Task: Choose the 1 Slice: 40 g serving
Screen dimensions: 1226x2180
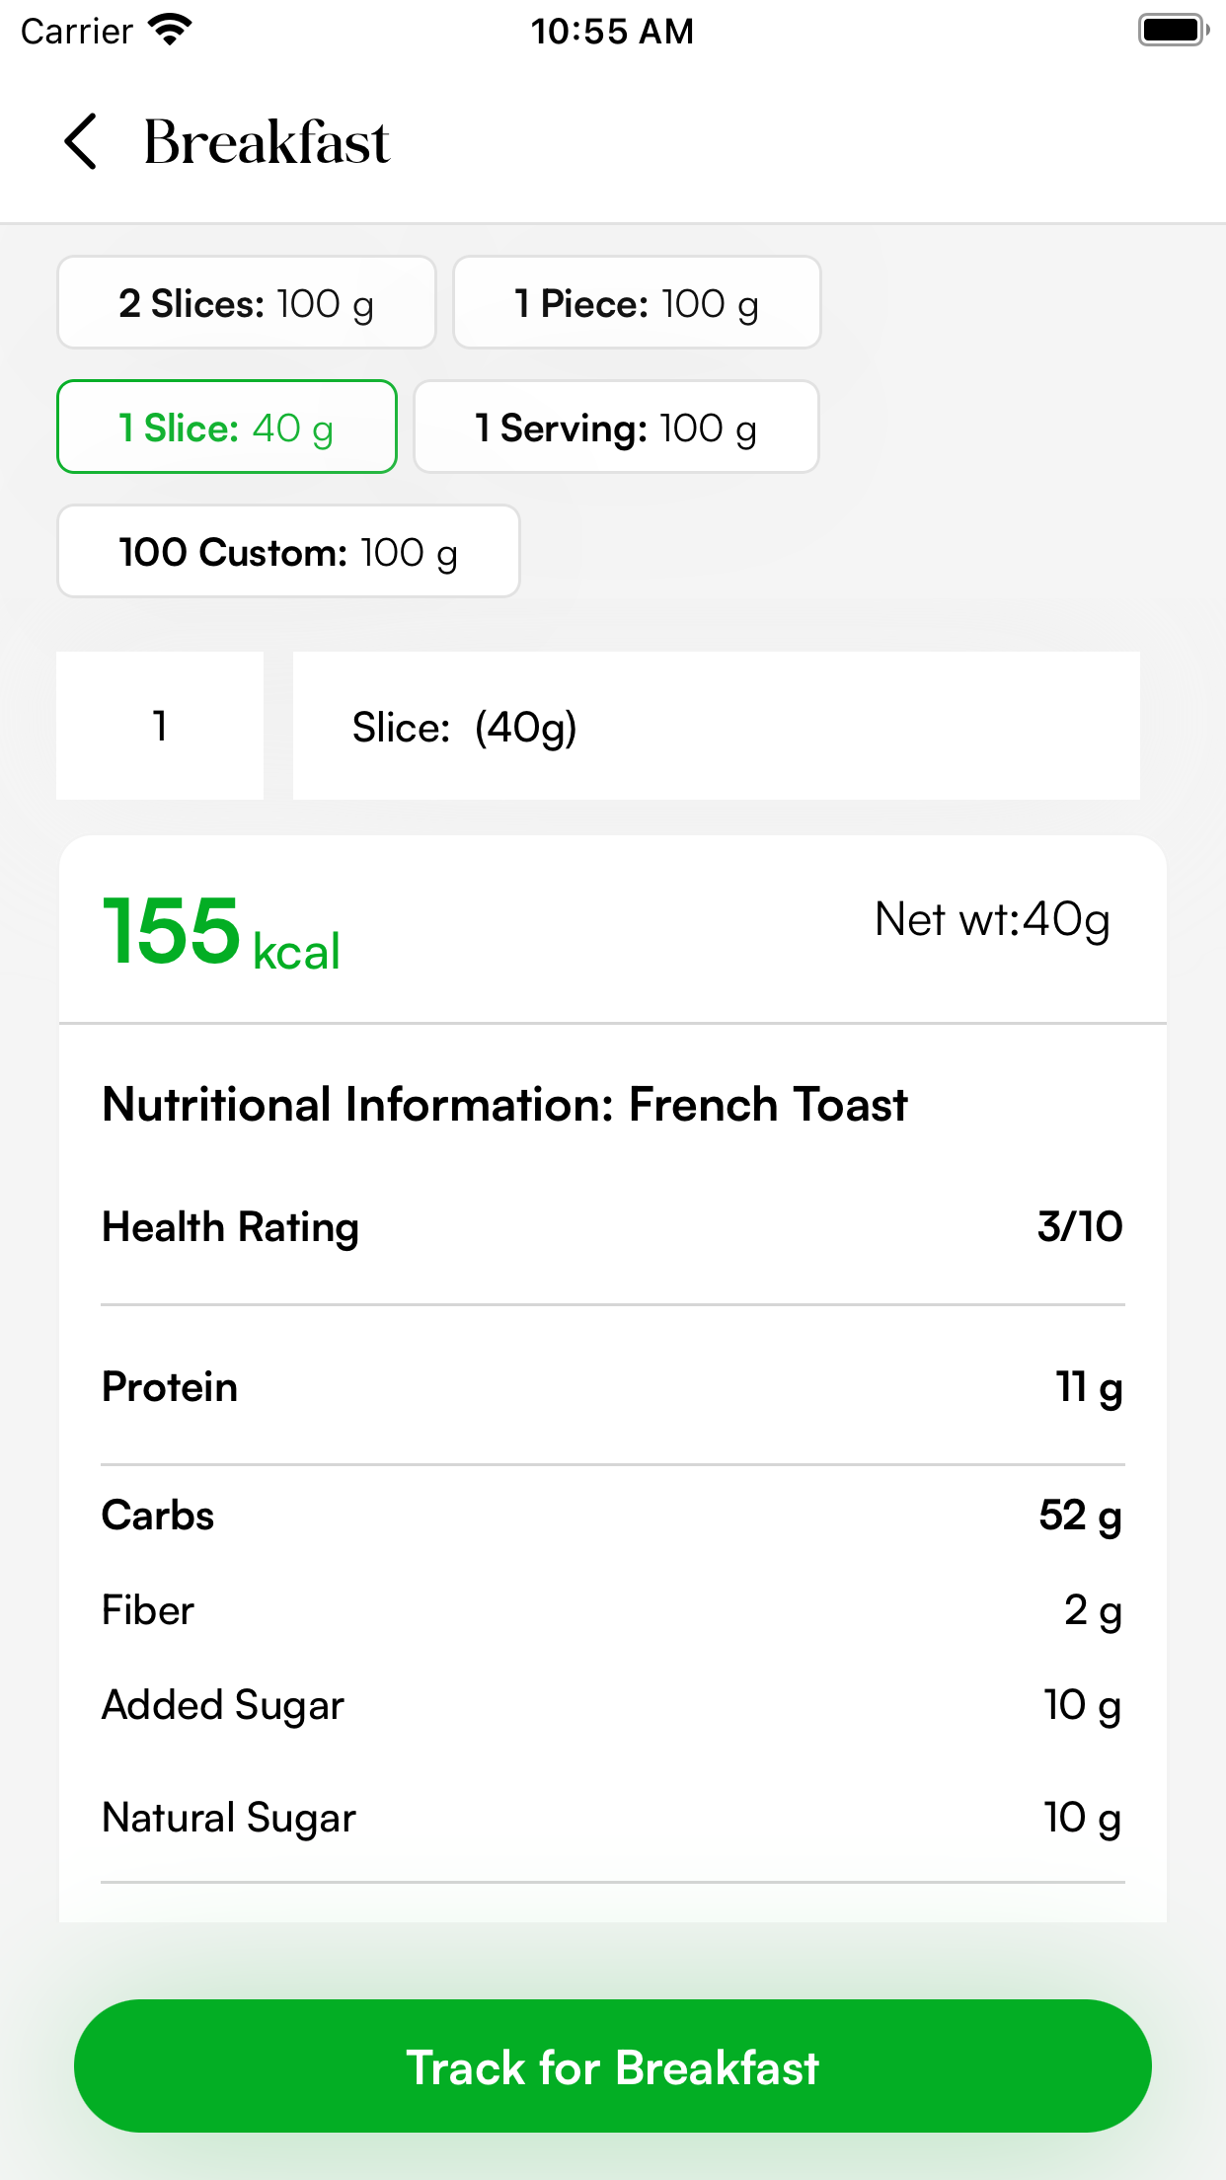Action: 227,427
